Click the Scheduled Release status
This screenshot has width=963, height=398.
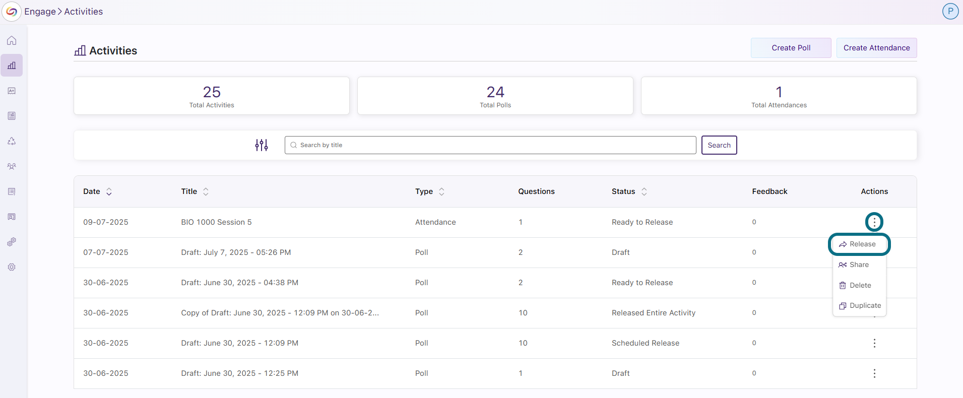(646, 343)
